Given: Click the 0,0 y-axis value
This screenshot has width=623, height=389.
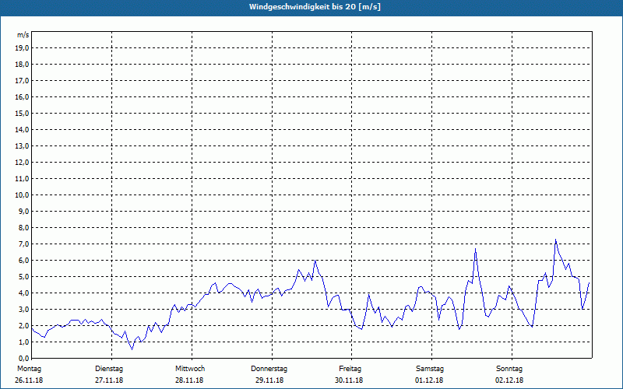Looking at the screenshot, I should pos(23,358).
